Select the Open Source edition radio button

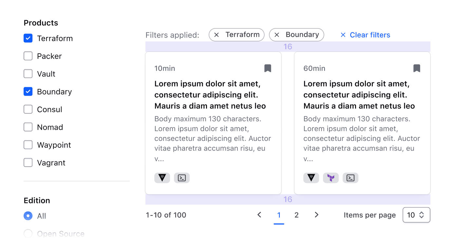[28, 233]
